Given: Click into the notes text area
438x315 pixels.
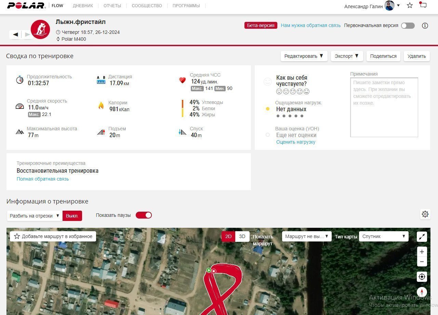Looking at the screenshot, I should 384,107.
